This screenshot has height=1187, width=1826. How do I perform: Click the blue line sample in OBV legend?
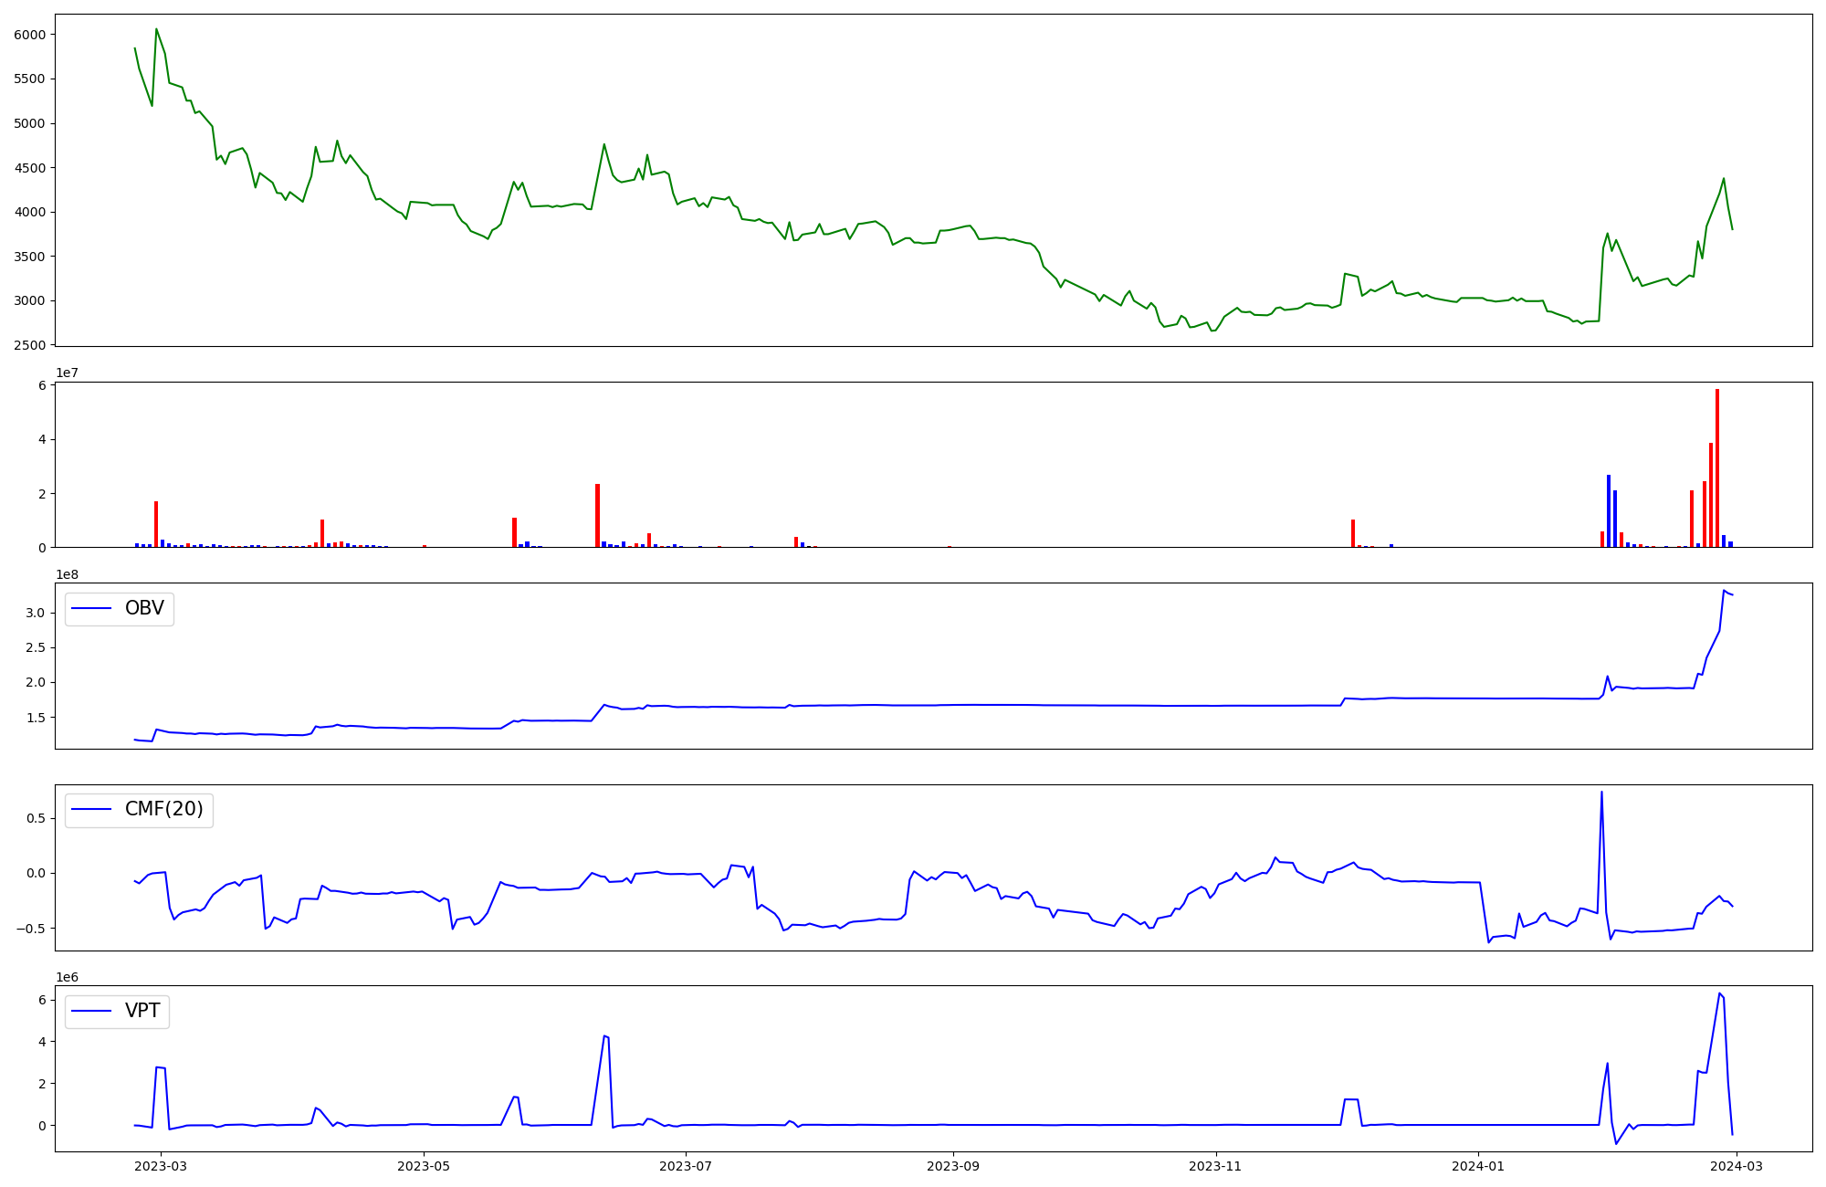(91, 608)
